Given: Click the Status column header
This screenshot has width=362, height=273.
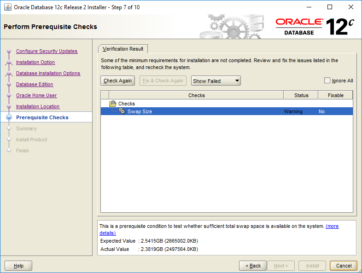Looking at the screenshot, I should click(301, 95).
